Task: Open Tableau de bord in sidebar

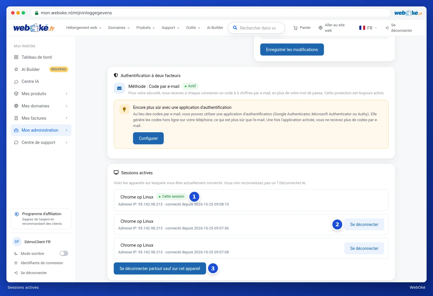Action: (41, 57)
